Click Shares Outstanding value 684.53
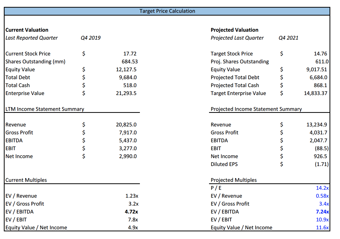Viewport: 340px width, 239px height. click(x=129, y=62)
